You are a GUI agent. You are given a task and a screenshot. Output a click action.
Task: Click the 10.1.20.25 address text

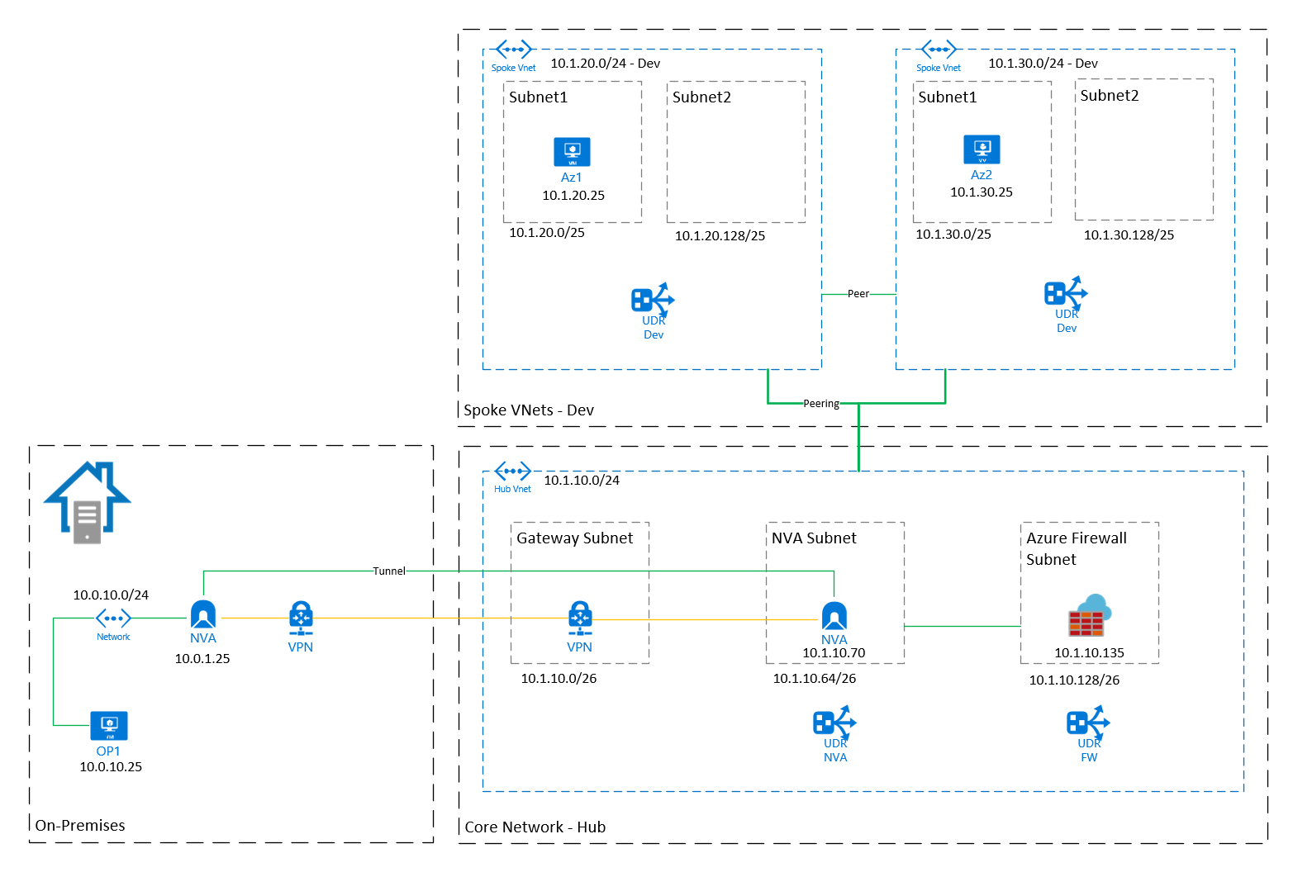573,196
